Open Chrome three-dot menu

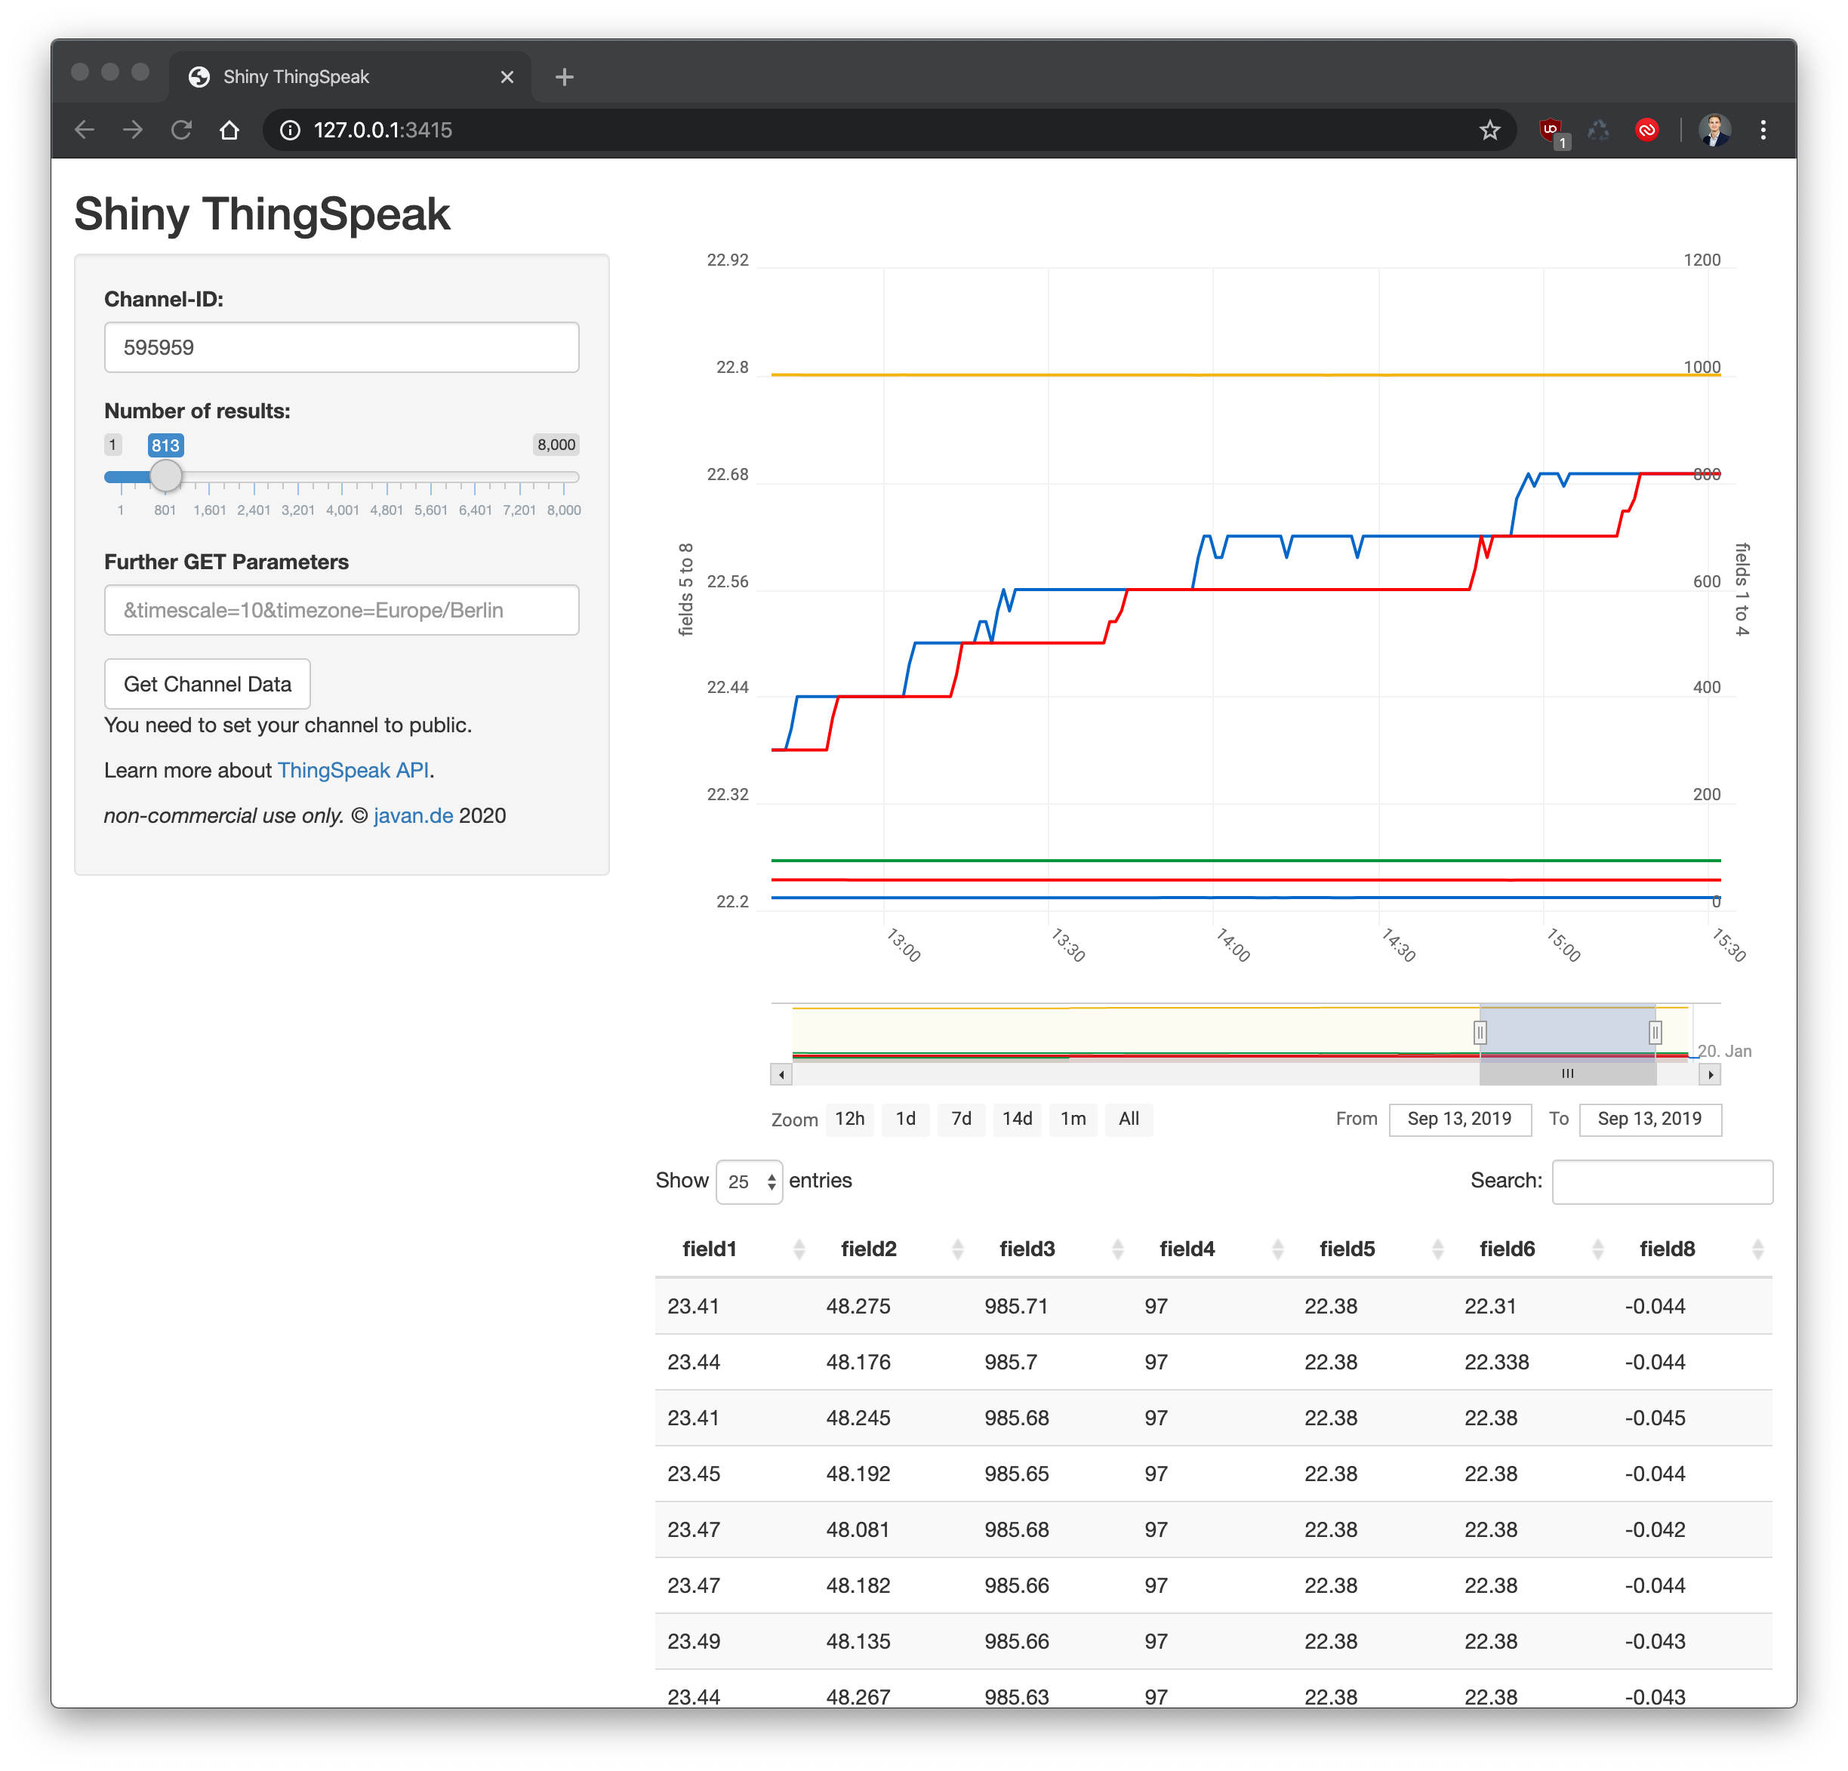click(1762, 130)
